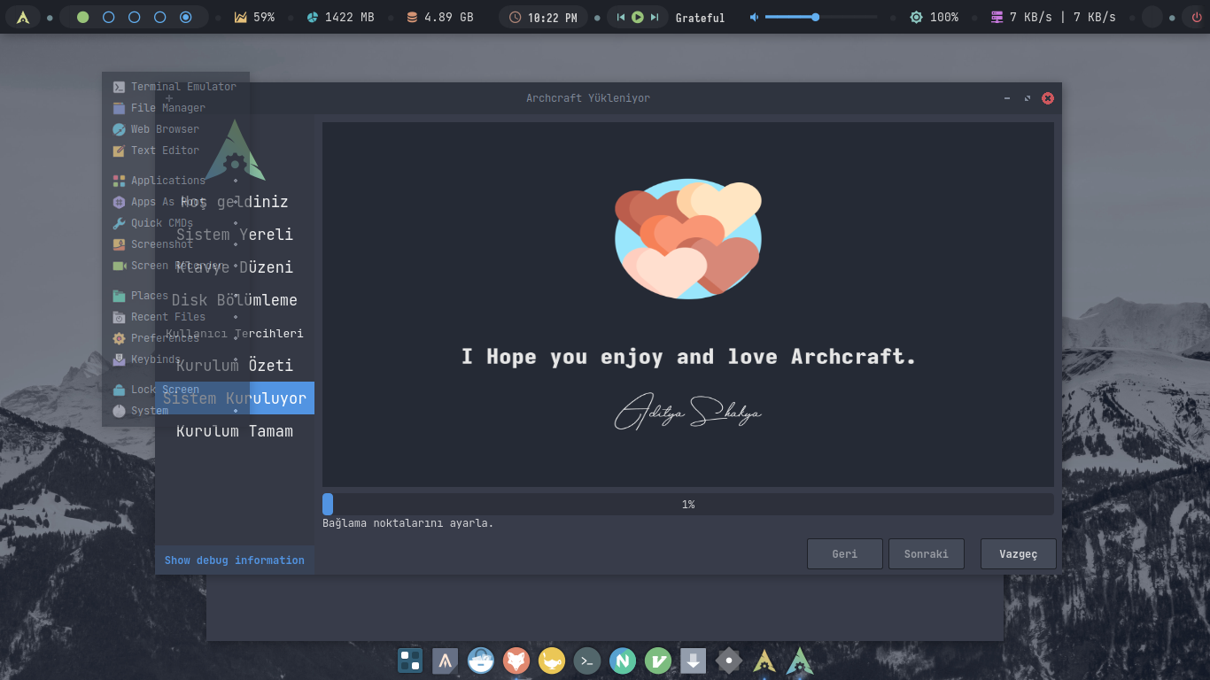
Task: Click the network speed server icon
Action: tap(997, 17)
